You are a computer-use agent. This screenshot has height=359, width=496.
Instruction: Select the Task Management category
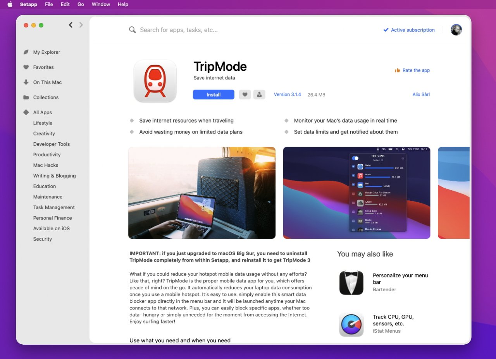[x=54, y=207]
